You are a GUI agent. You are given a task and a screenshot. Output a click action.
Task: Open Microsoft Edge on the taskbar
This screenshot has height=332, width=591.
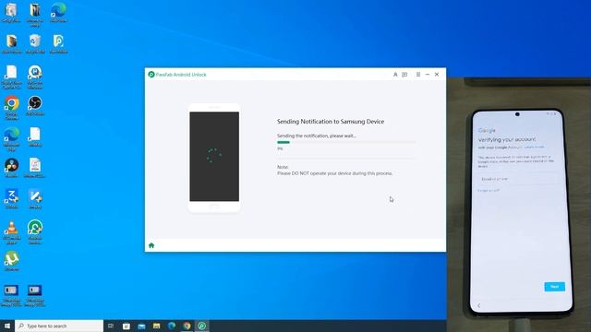click(172, 326)
